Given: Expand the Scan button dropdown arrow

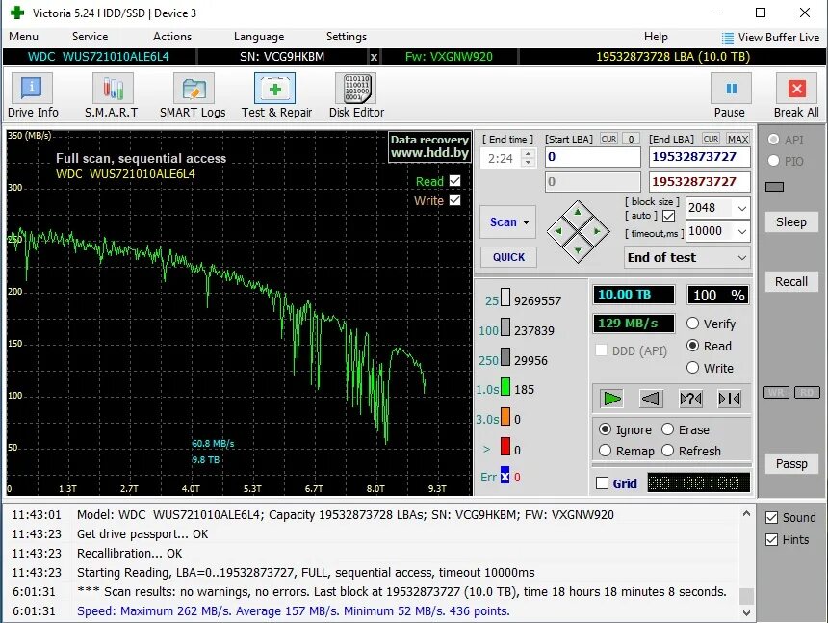Looking at the screenshot, I should 526,222.
